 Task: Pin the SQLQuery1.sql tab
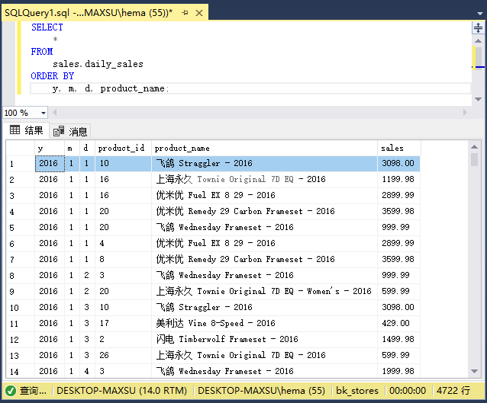(x=185, y=13)
